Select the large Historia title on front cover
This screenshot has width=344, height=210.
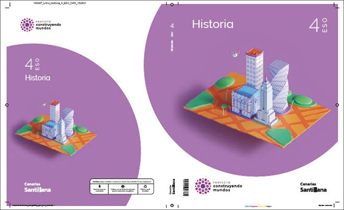coord(212,24)
